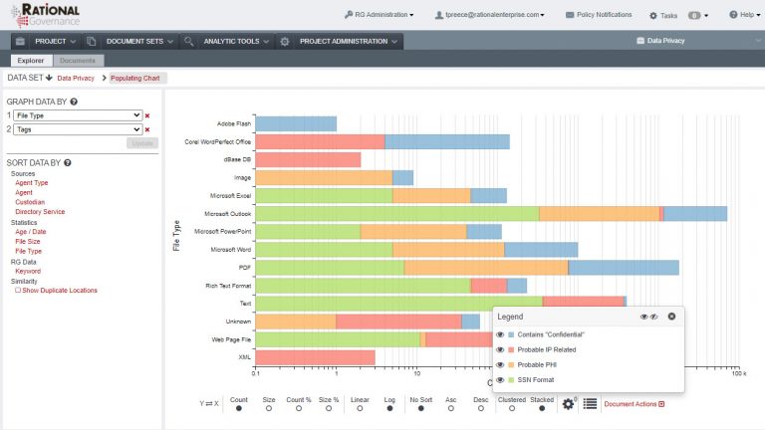Select the Clustered radio button
765x430 pixels.
pos(512,408)
